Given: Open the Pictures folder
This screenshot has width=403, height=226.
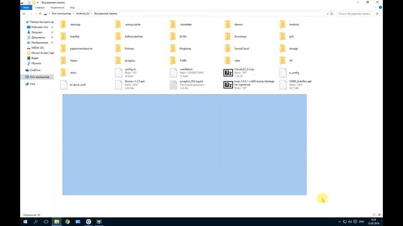Looking at the screenshot, I should coord(125,48).
